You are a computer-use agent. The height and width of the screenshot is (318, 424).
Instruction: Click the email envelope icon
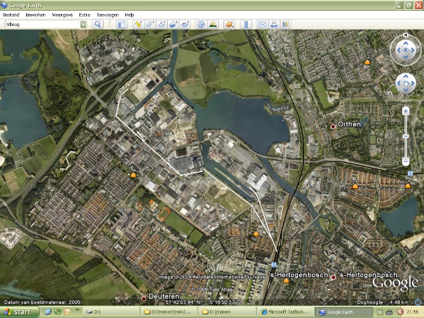pyautogui.click(x=262, y=24)
